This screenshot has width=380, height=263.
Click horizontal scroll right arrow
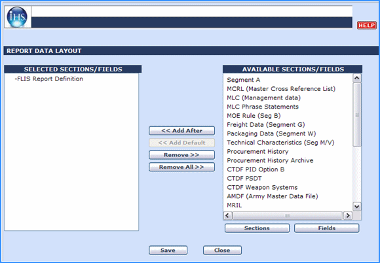pos(348,215)
